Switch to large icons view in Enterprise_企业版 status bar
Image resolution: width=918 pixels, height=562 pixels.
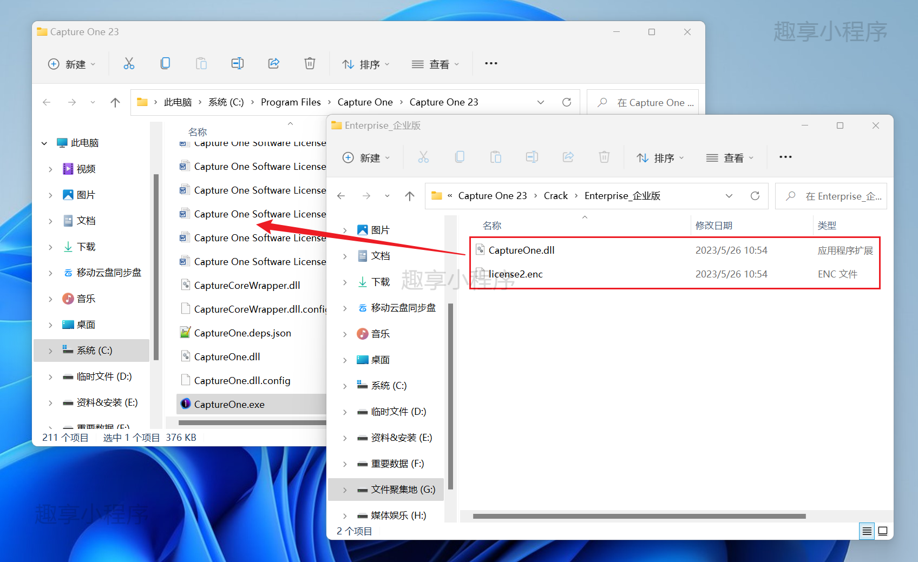pos(883,531)
